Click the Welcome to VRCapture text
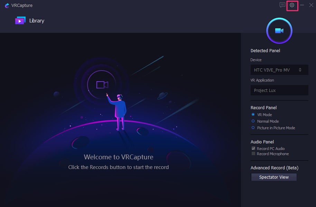 click(119, 157)
